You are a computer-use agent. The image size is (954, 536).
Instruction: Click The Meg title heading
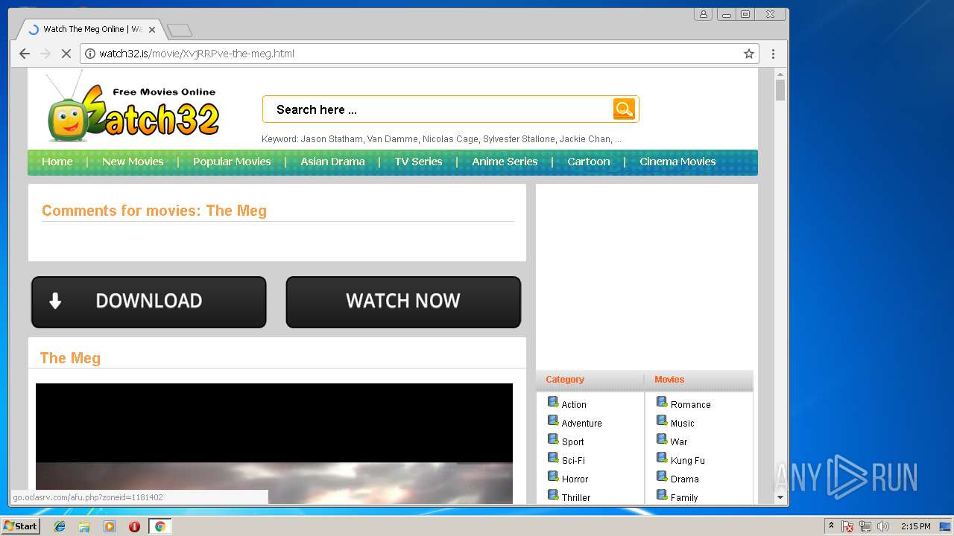coord(70,358)
